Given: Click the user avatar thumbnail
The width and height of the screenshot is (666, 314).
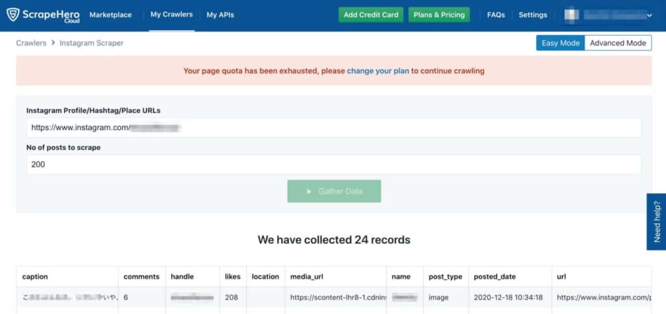Looking at the screenshot, I should click(572, 15).
